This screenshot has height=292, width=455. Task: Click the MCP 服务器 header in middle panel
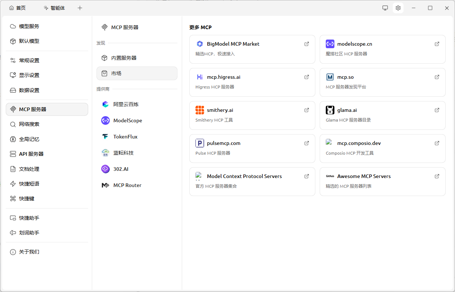point(125,27)
